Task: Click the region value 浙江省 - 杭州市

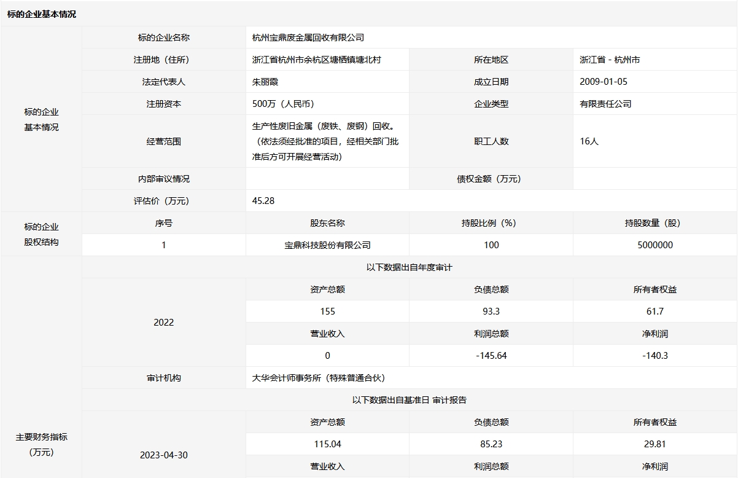Action: [610, 60]
